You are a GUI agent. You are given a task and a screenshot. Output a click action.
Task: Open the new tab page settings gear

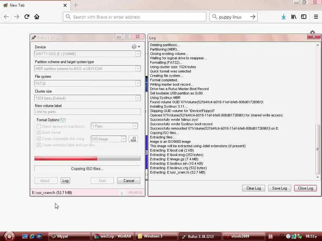(x=313, y=32)
